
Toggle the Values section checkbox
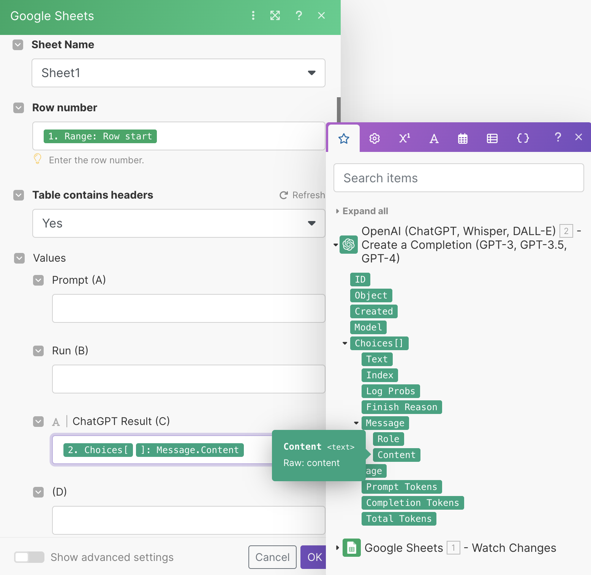19,258
